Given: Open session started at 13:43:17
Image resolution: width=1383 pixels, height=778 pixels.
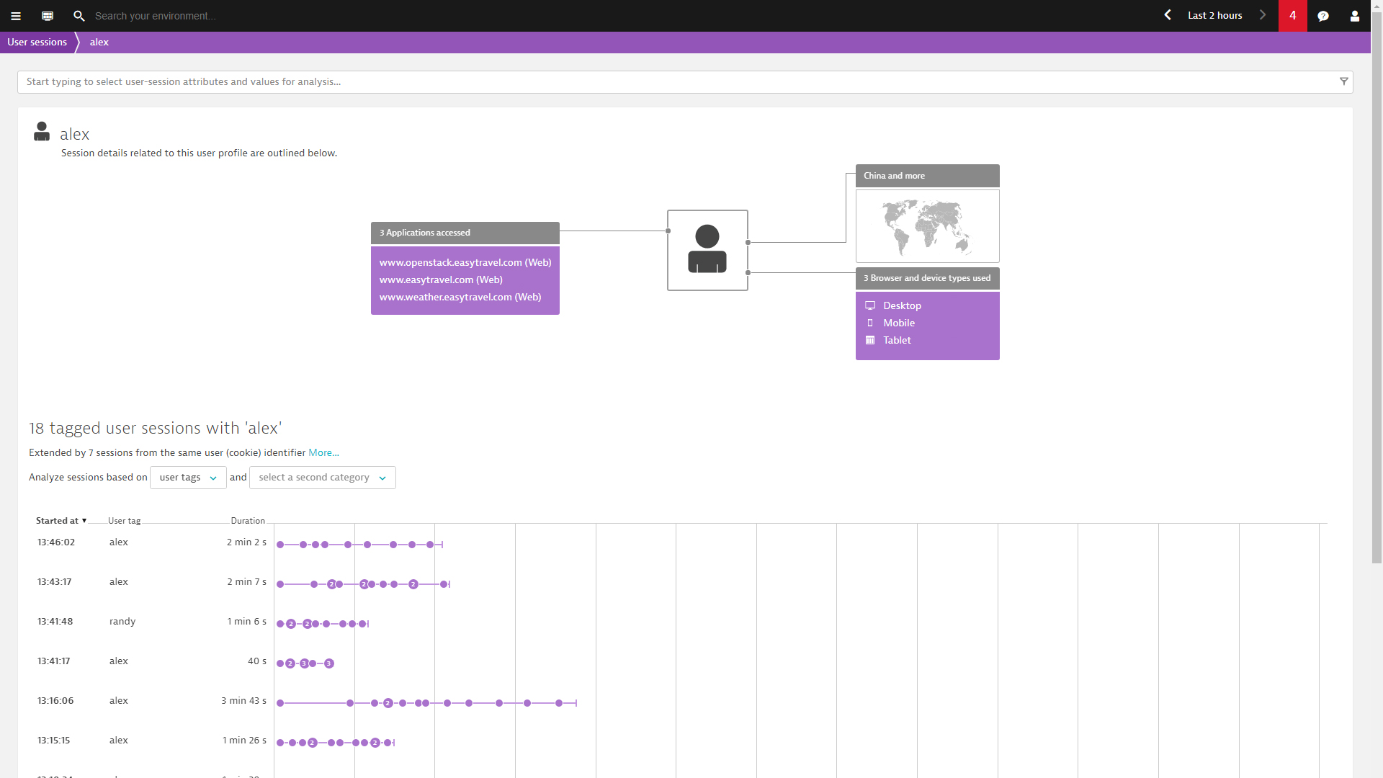Looking at the screenshot, I should [x=55, y=581].
